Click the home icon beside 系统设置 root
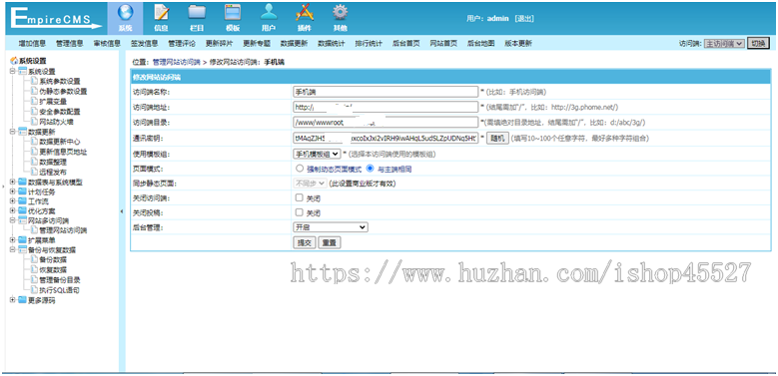Image resolution: width=778 pixels, height=376 pixels. pos(14,61)
